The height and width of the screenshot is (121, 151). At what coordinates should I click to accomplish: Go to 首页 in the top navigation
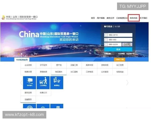point(93,18)
